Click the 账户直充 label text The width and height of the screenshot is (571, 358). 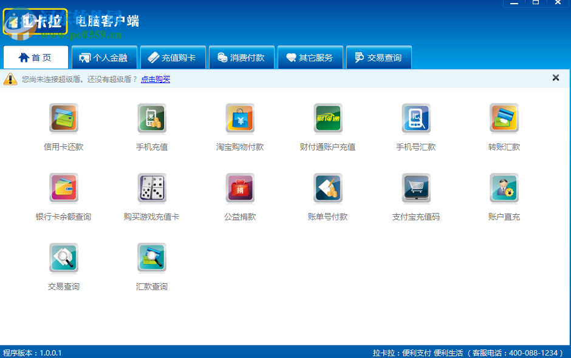click(504, 217)
